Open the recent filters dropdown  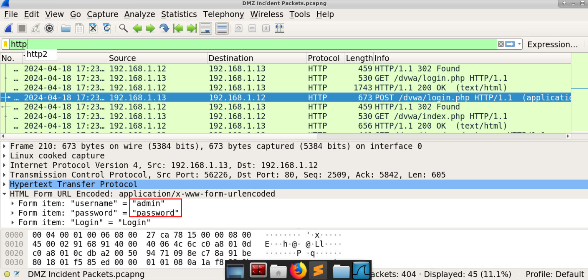pyautogui.click(x=519, y=44)
